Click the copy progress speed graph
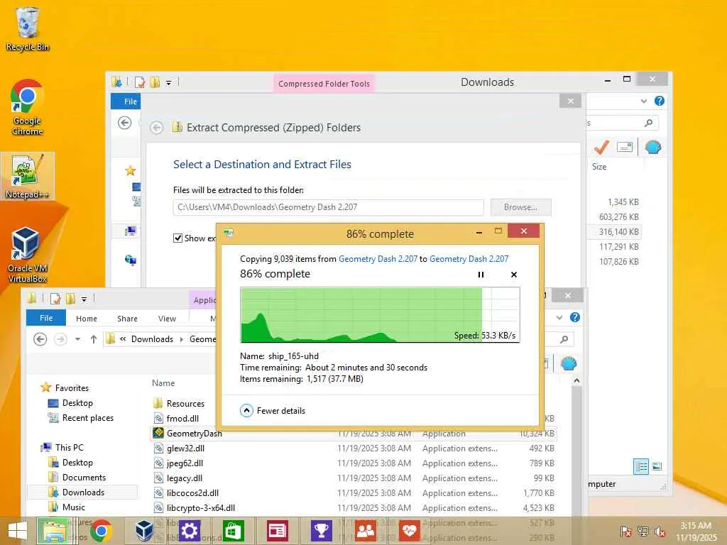The height and width of the screenshot is (545, 727). coord(380,314)
